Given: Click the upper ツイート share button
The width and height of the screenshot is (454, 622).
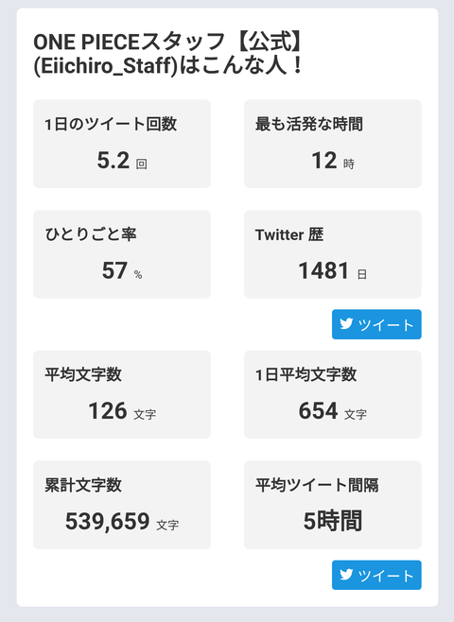Looking at the screenshot, I should [x=376, y=324].
